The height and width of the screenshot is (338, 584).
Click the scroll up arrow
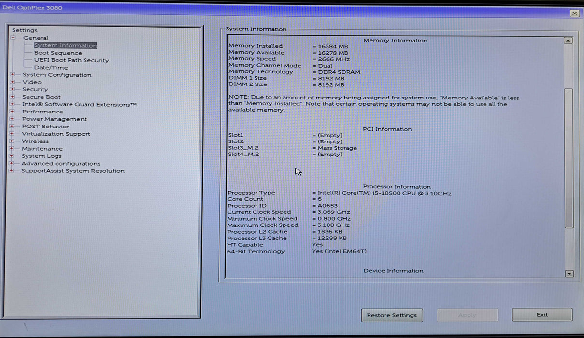pyautogui.click(x=569, y=41)
